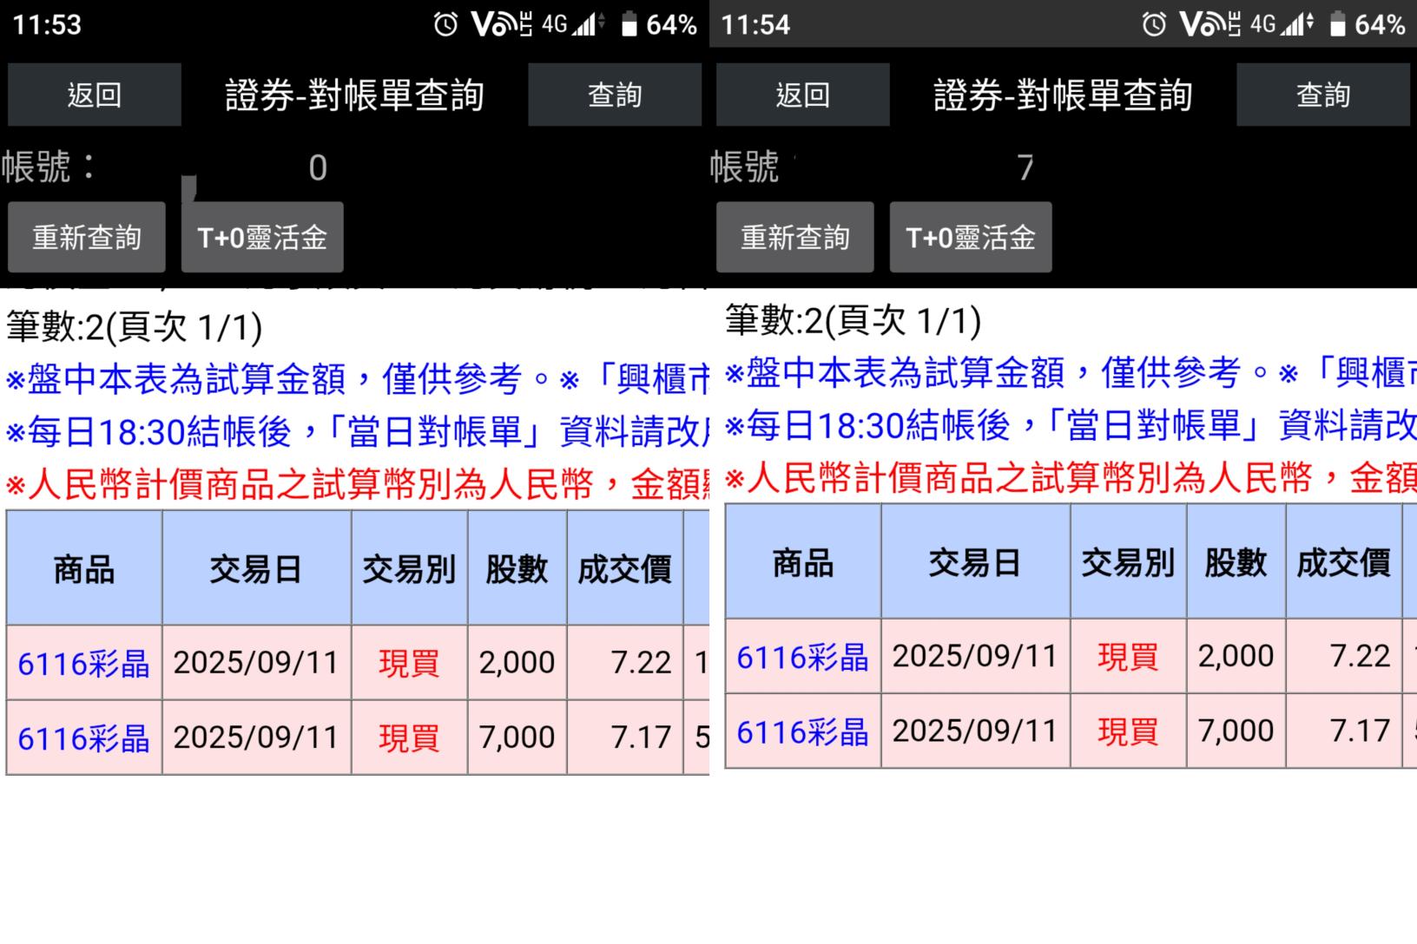Tap the 證券-對帳單查詢 title in the left screenshot

tap(354, 95)
